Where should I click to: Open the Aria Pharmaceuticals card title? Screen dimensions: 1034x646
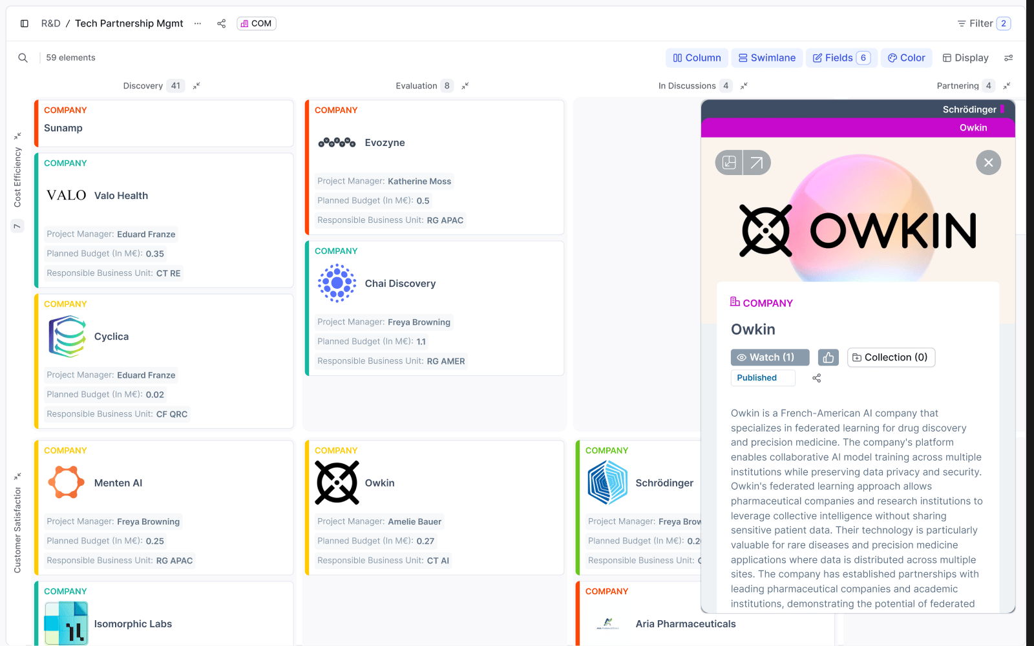pos(686,624)
